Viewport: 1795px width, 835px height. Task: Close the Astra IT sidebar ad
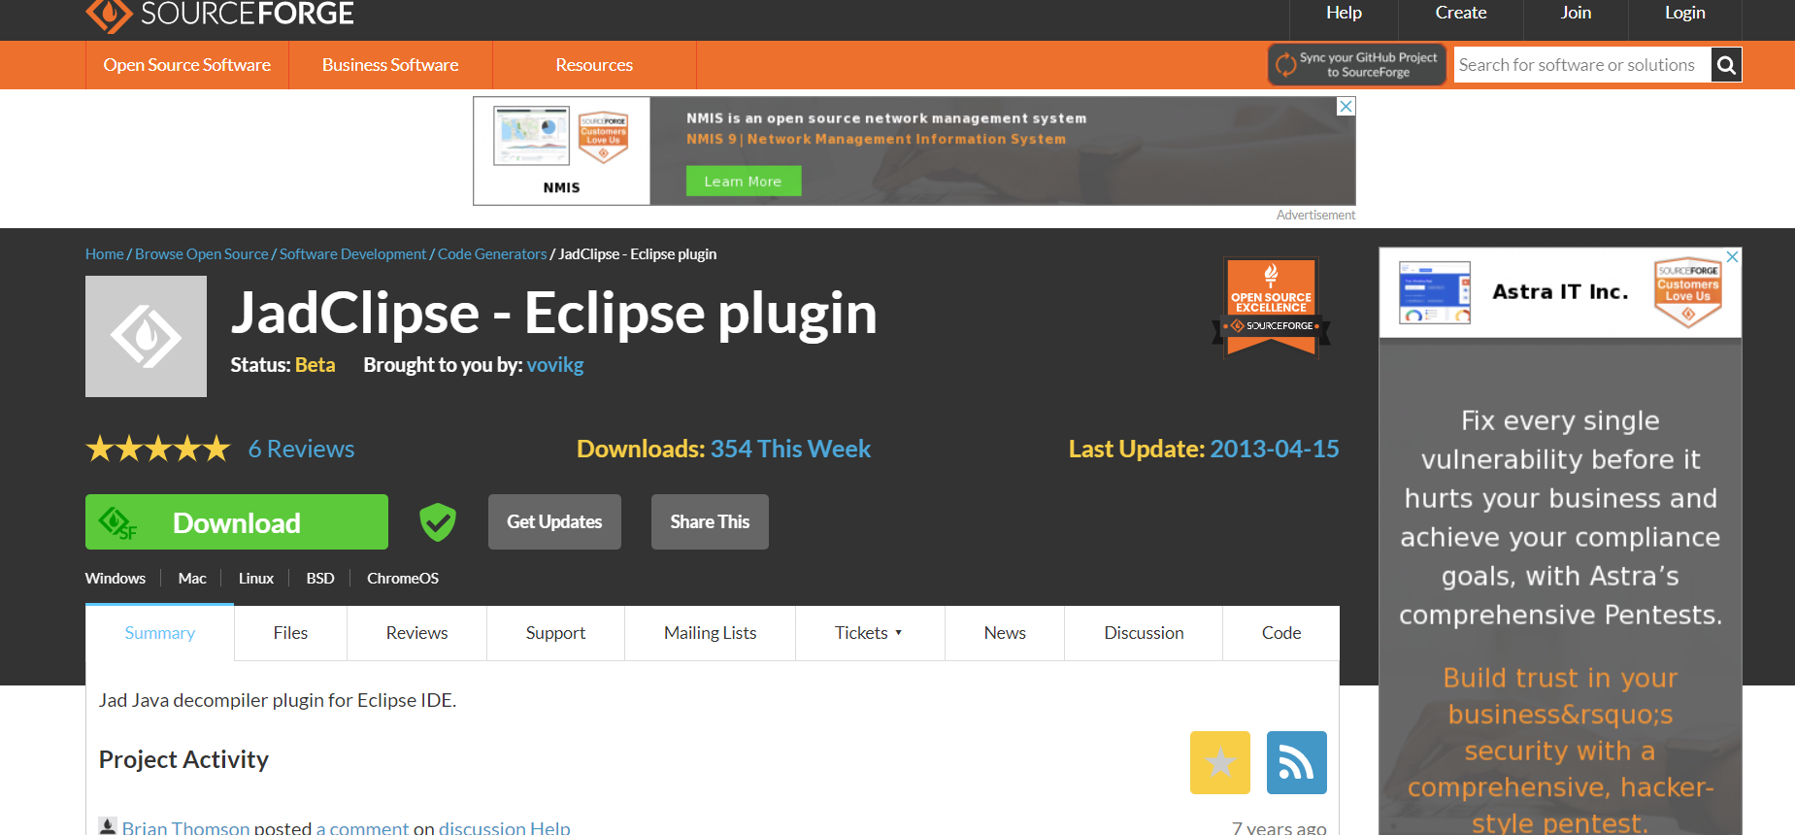1732,256
